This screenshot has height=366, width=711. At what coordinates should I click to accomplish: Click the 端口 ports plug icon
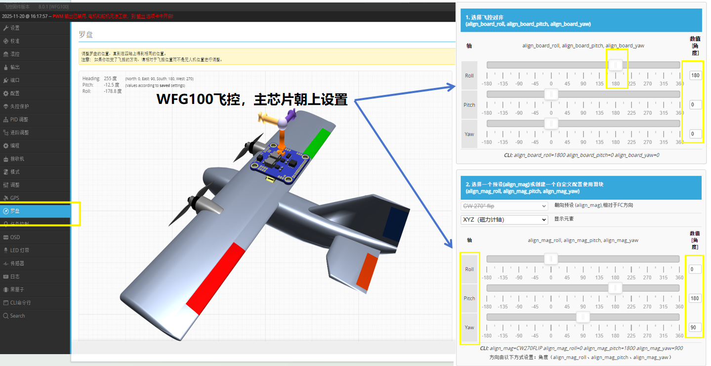[6, 80]
